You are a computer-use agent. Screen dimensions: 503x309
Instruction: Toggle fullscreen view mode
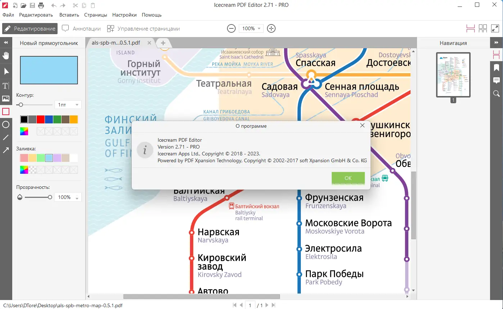click(496, 28)
